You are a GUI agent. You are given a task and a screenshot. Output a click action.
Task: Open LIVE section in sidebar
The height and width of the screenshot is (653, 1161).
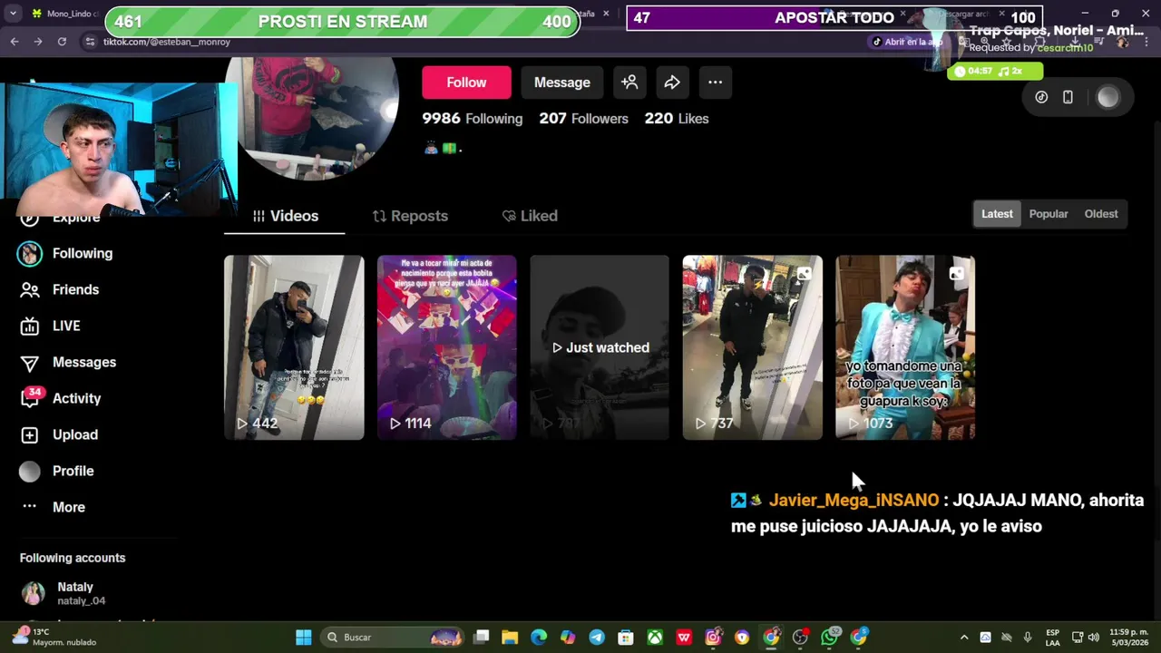tap(66, 326)
